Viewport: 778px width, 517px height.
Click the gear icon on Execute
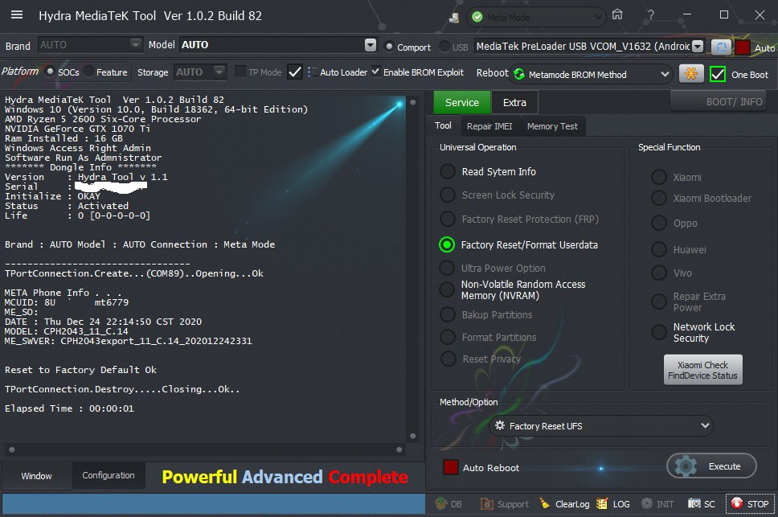pyautogui.click(x=686, y=466)
